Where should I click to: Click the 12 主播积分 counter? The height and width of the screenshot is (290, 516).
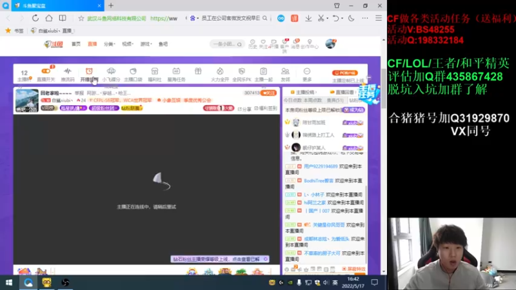click(x=25, y=75)
